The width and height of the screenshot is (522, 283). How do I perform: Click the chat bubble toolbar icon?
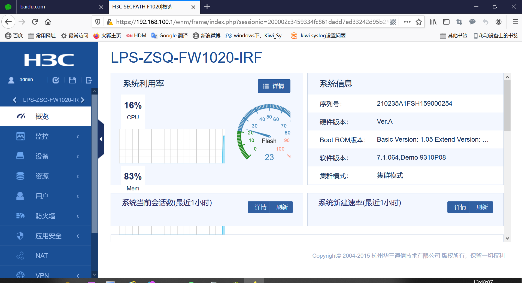click(x=472, y=22)
